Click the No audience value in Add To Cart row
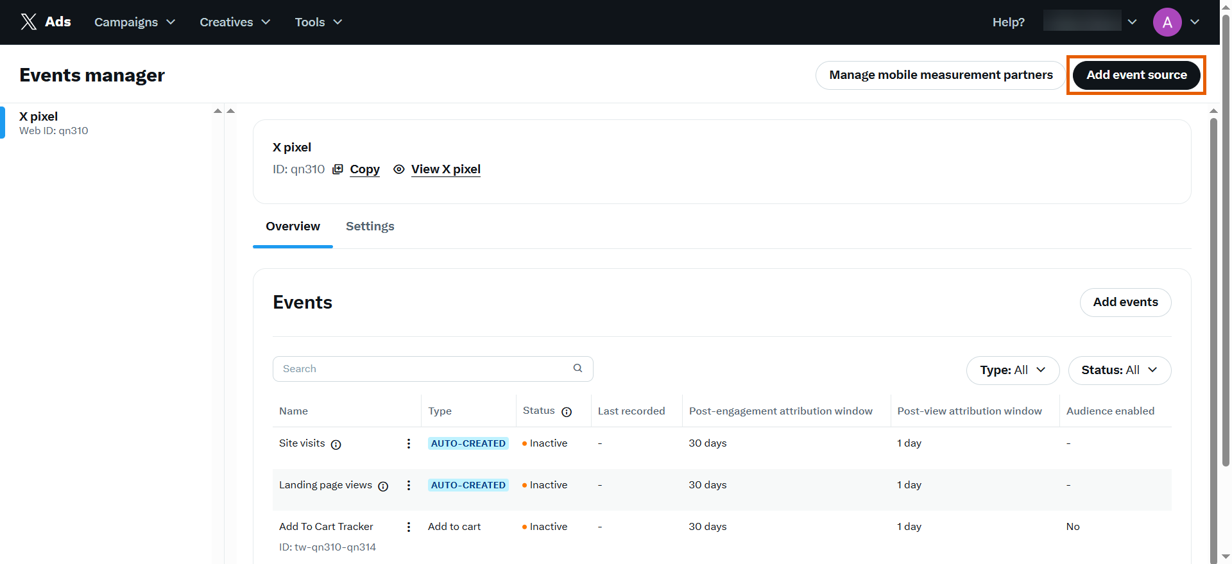Viewport: 1232px width, 564px height. point(1073,527)
